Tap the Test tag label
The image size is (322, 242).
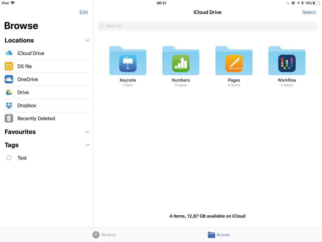coord(22,158)
